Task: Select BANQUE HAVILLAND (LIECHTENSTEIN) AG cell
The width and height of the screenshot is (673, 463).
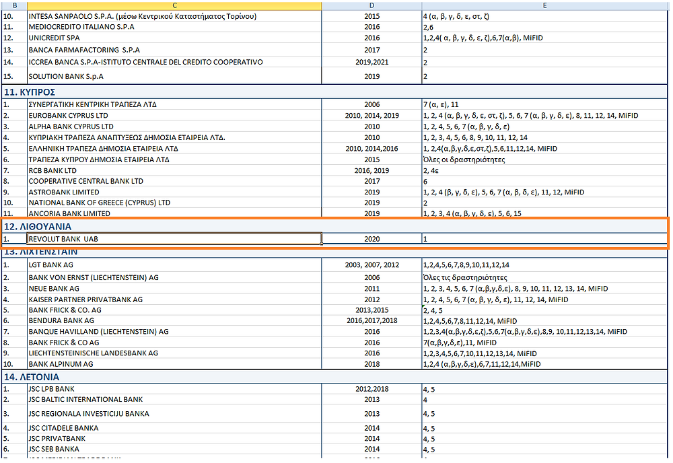Action: point(174,332)
